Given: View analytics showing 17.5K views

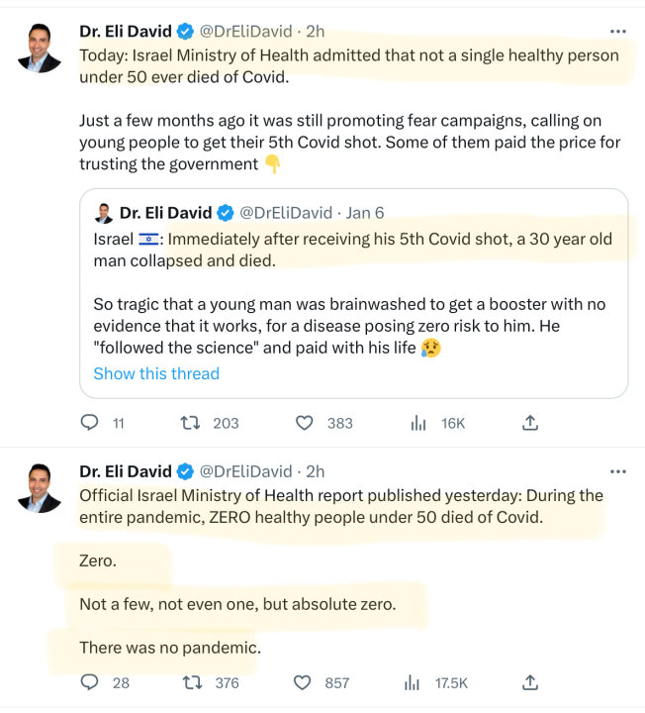Looking at the screenshot, I should 413,682.
